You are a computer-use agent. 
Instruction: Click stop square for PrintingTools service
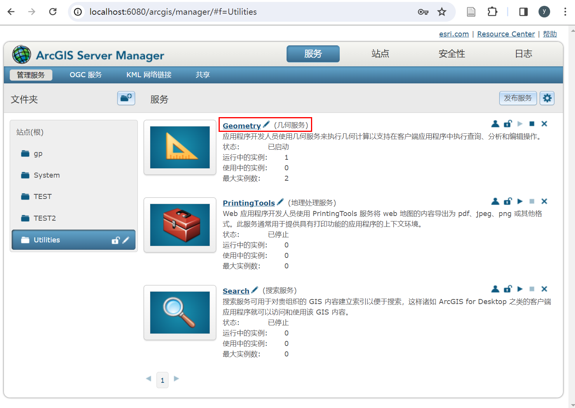532,201
